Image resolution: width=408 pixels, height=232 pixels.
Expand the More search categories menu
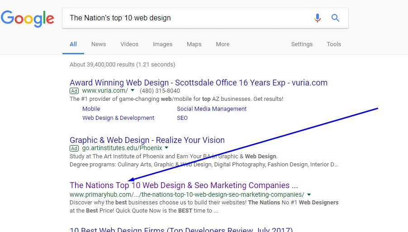point(223,44)
